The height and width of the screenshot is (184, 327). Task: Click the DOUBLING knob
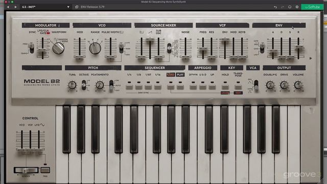(270, 85)
